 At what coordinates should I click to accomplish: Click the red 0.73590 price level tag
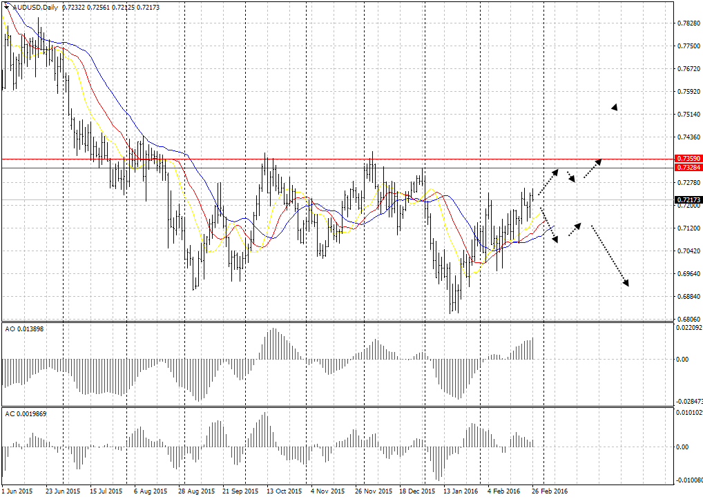(x=688, y=159)
